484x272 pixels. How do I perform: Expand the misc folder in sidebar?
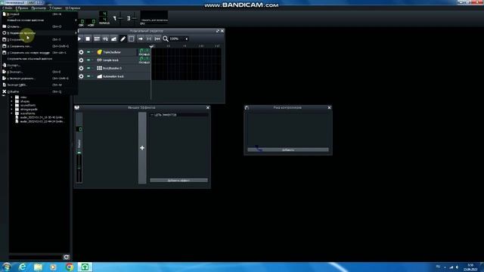pyautogui.click(x=12, y=97)
